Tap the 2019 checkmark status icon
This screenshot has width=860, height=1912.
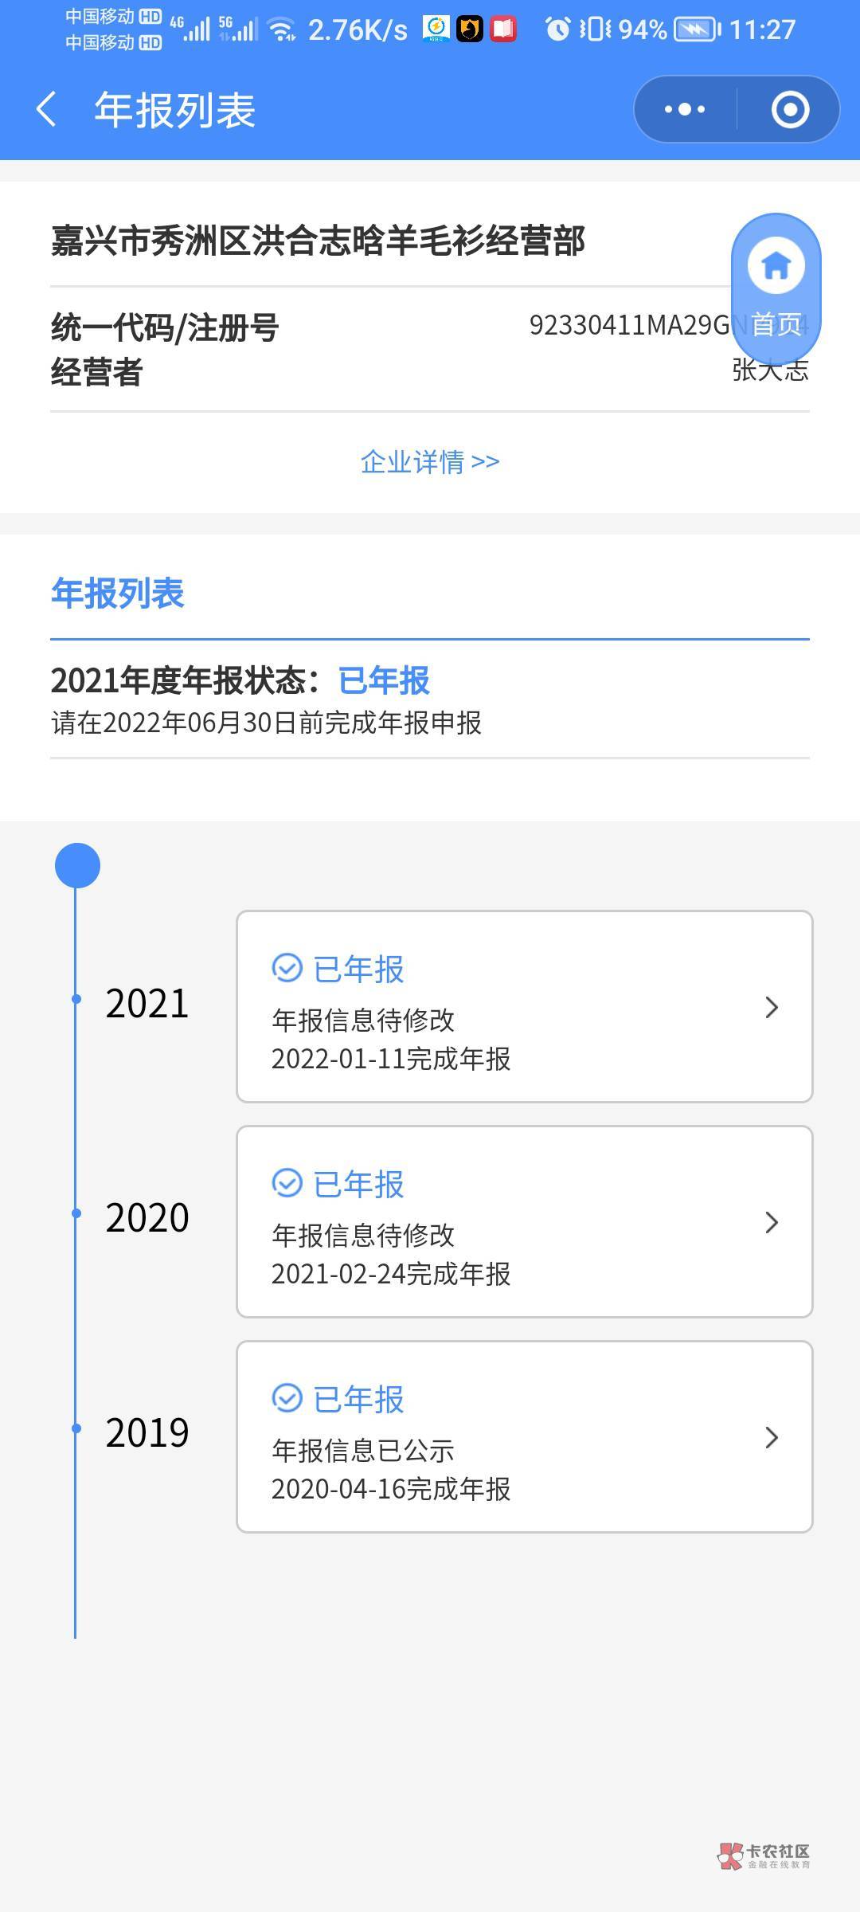tap(287, 1398)
